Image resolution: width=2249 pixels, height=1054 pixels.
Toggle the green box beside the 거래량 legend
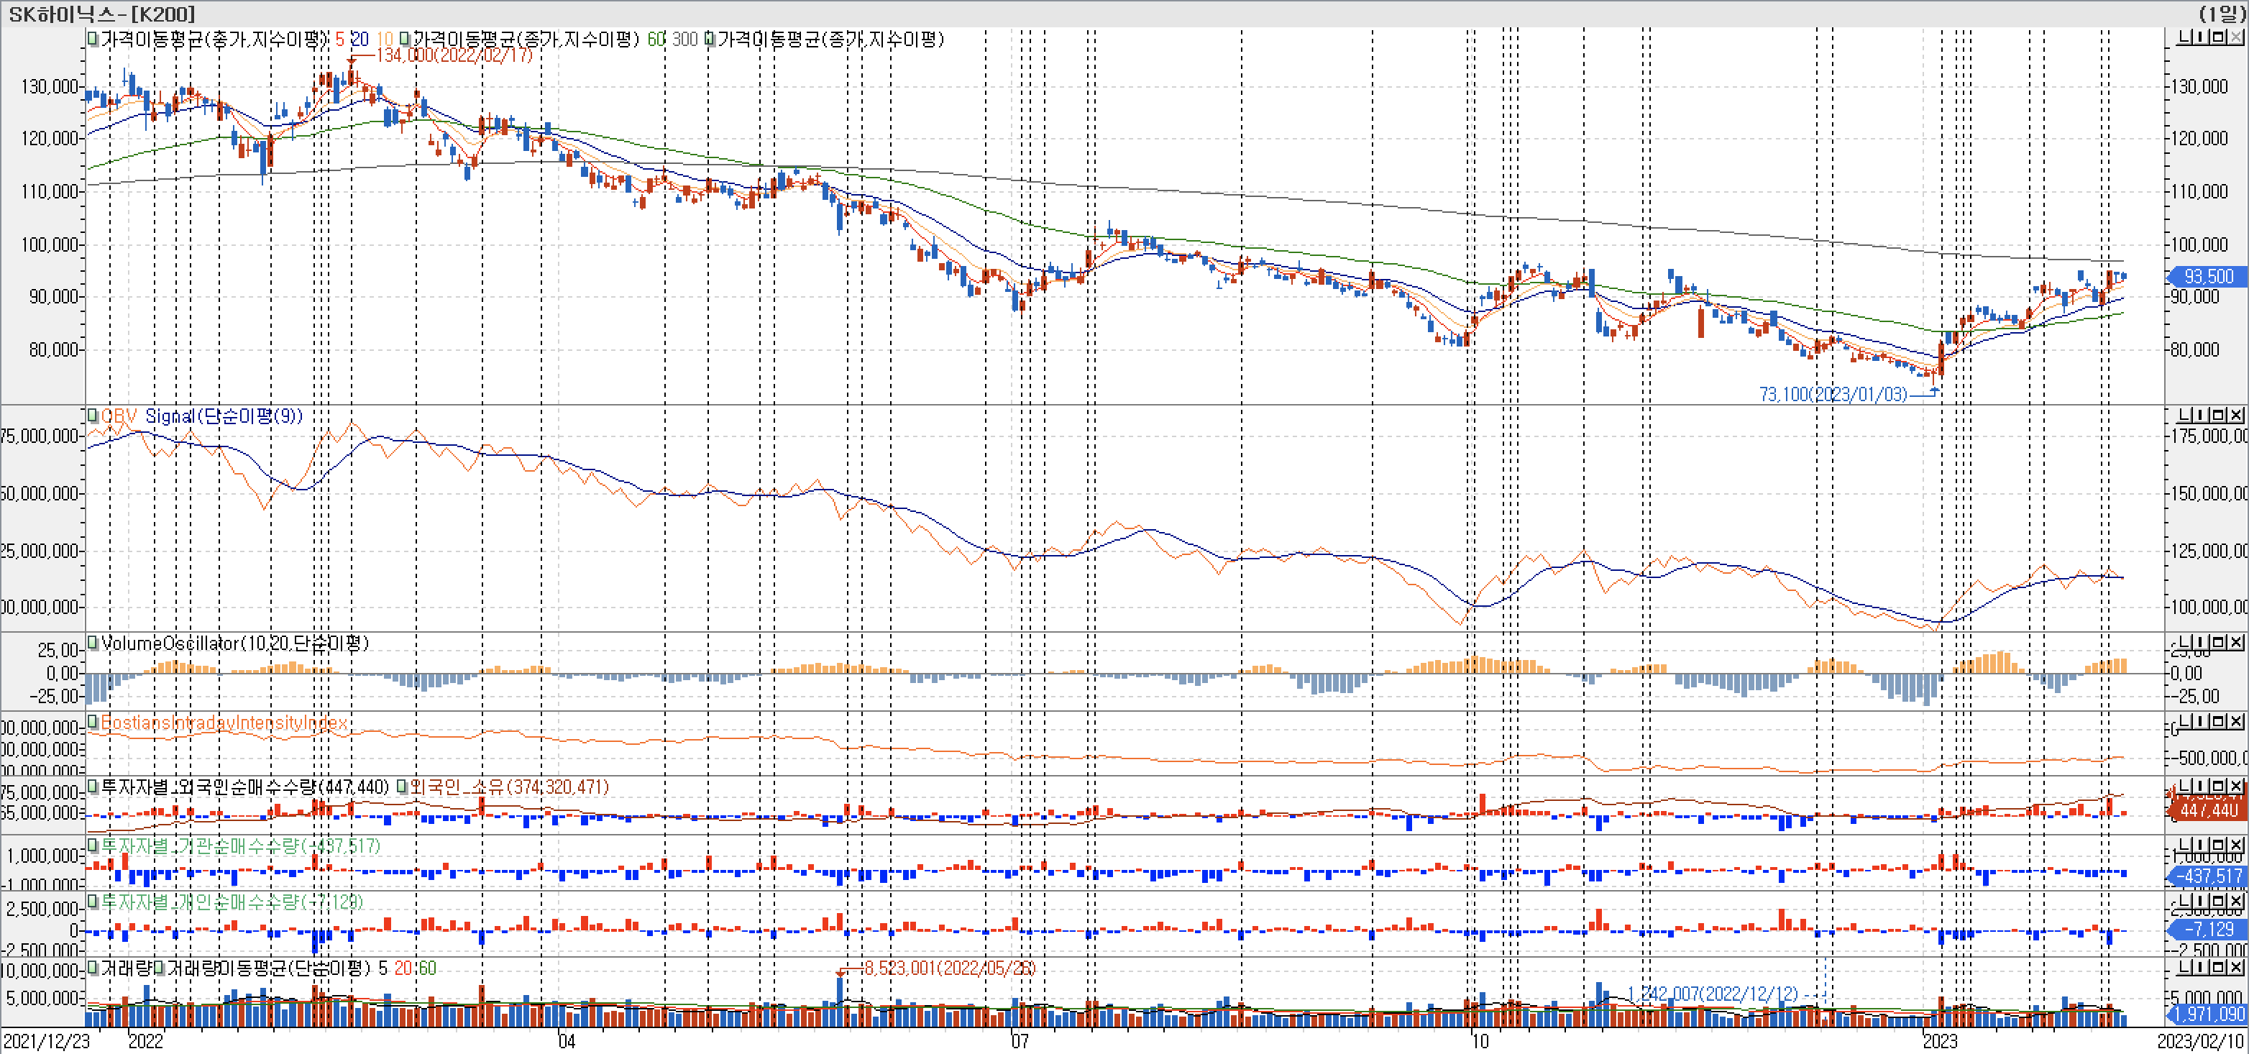[93, 968]
